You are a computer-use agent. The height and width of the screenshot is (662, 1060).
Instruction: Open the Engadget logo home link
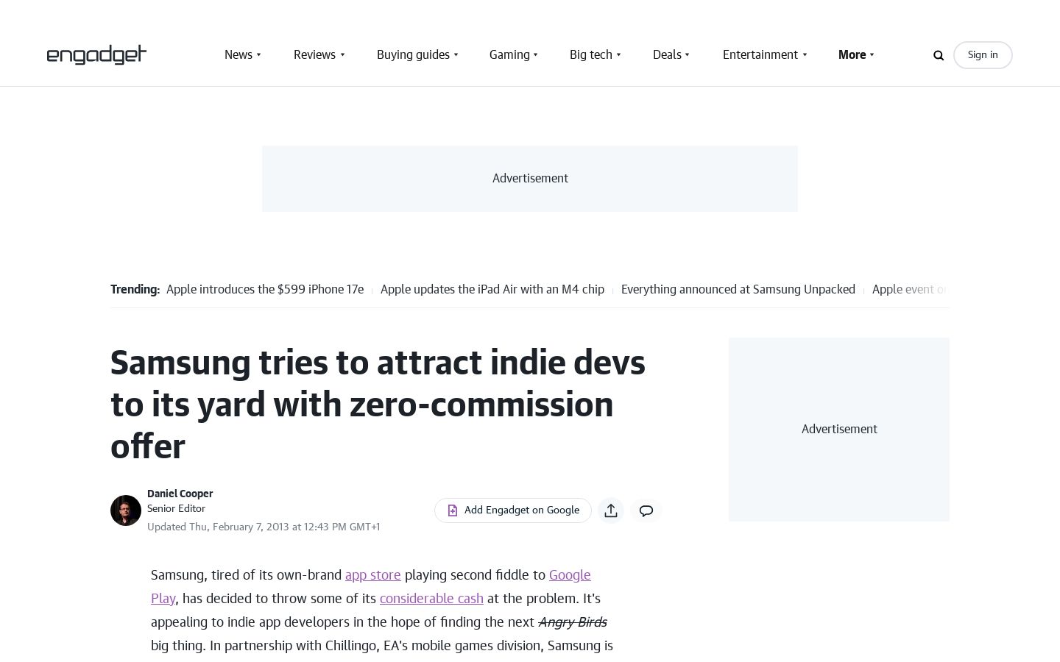(x=96, y=55)
